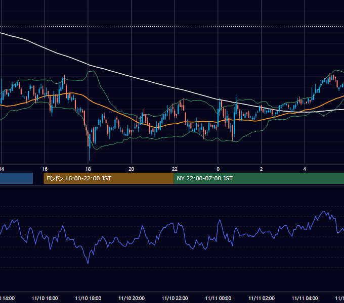Click the 11/11 04:00 time axis label
This screenshot has width=344, height=303.
point(305,298)
